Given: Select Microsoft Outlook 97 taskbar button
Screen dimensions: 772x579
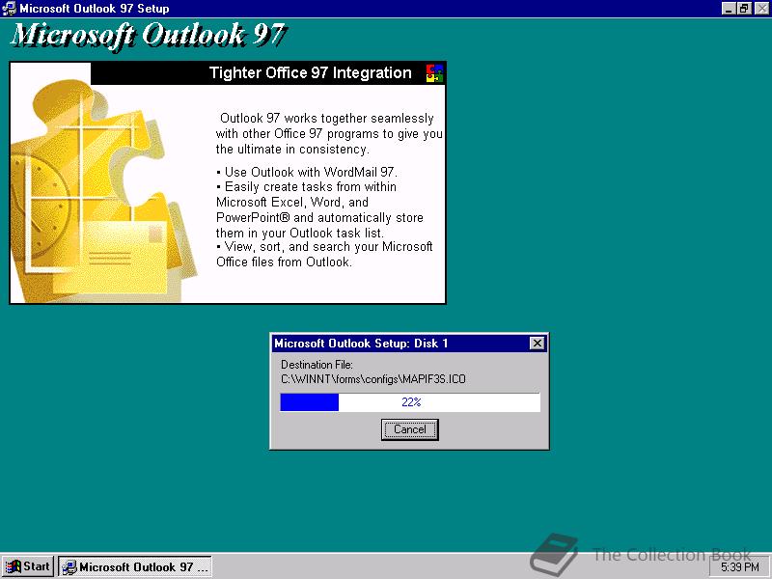Looking at the screenshot, I should pos(135,566).
